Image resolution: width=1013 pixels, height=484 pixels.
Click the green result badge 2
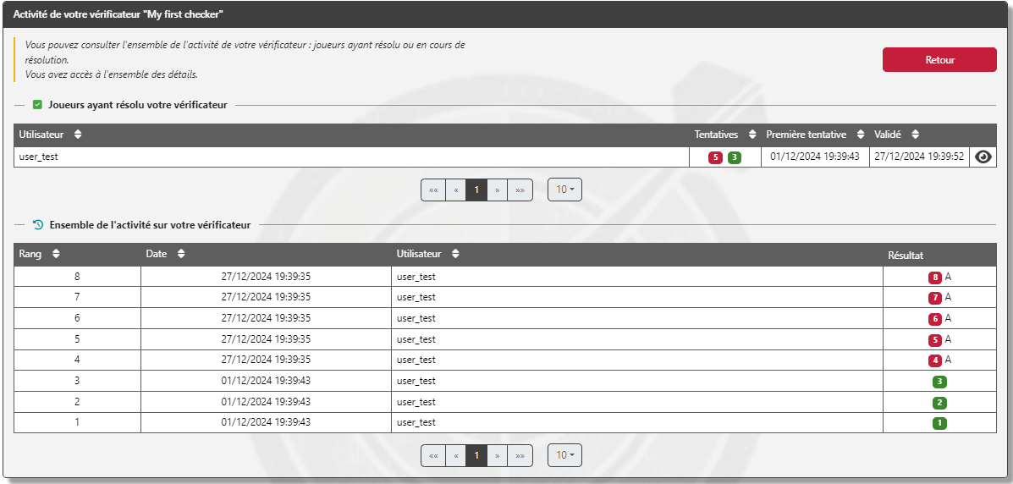point(939,403)
